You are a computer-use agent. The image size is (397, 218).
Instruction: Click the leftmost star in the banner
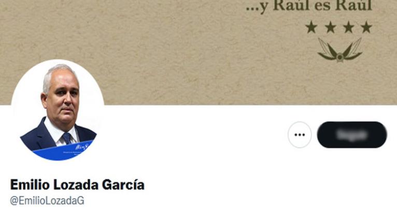311,27
